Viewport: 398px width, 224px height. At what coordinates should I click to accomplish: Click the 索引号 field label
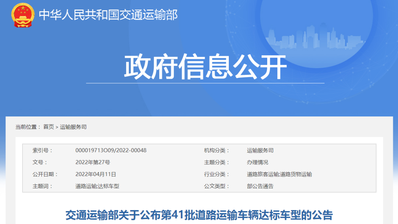(42, 150)
